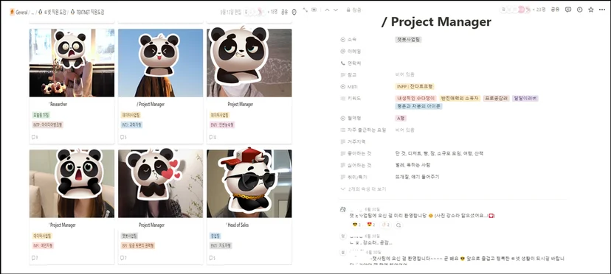Click 9월 13일 편집 edited timestamp
Viewport: 611px width, 274px height.
click(230, 12)
